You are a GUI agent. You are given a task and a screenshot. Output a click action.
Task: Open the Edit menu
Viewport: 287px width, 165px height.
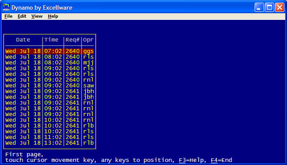[x=22, y=16]
